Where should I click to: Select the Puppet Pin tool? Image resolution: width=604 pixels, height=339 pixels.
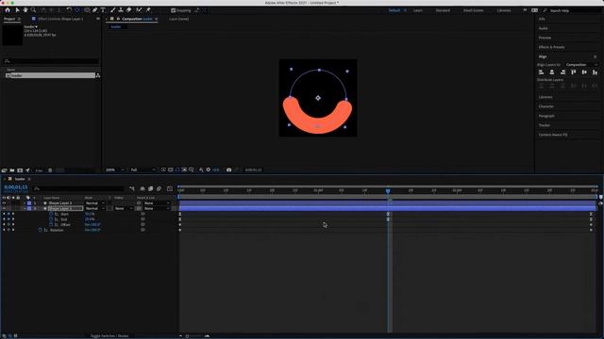148,10
